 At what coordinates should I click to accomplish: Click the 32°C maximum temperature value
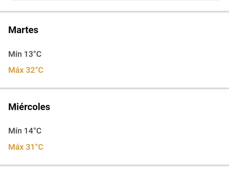(35, 70)
